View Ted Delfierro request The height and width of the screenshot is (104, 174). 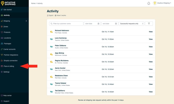coord(151,92)
